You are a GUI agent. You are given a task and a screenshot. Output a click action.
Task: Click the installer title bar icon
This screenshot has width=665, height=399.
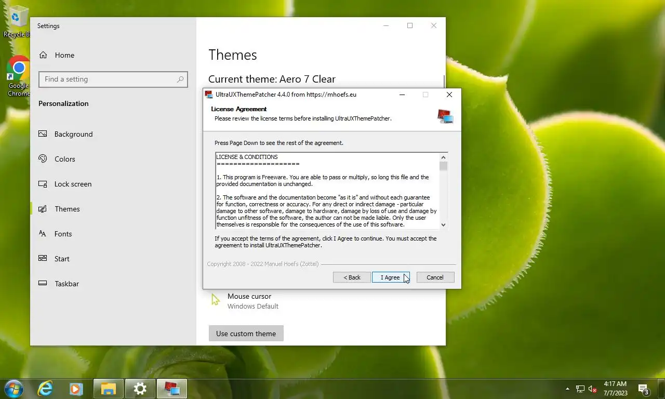[209, 95]
